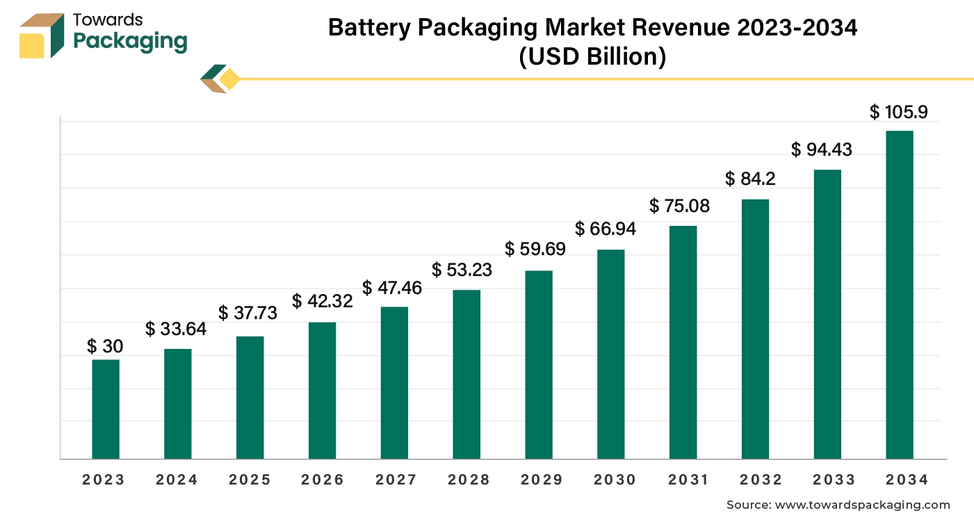The width and height of the screenshot is (974, 522).
Task: Click the '2026' x-axis label
Action: [323, 480]
